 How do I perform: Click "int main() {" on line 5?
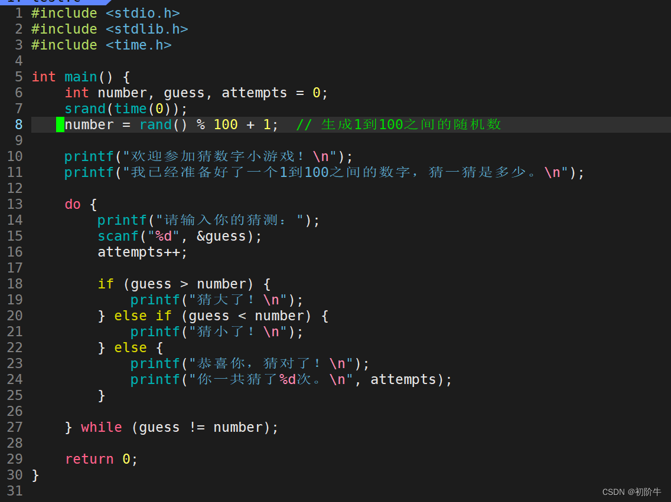(x=81, y=77)
